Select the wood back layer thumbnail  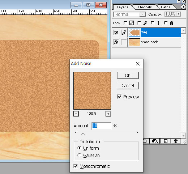(x=134, y=42)
